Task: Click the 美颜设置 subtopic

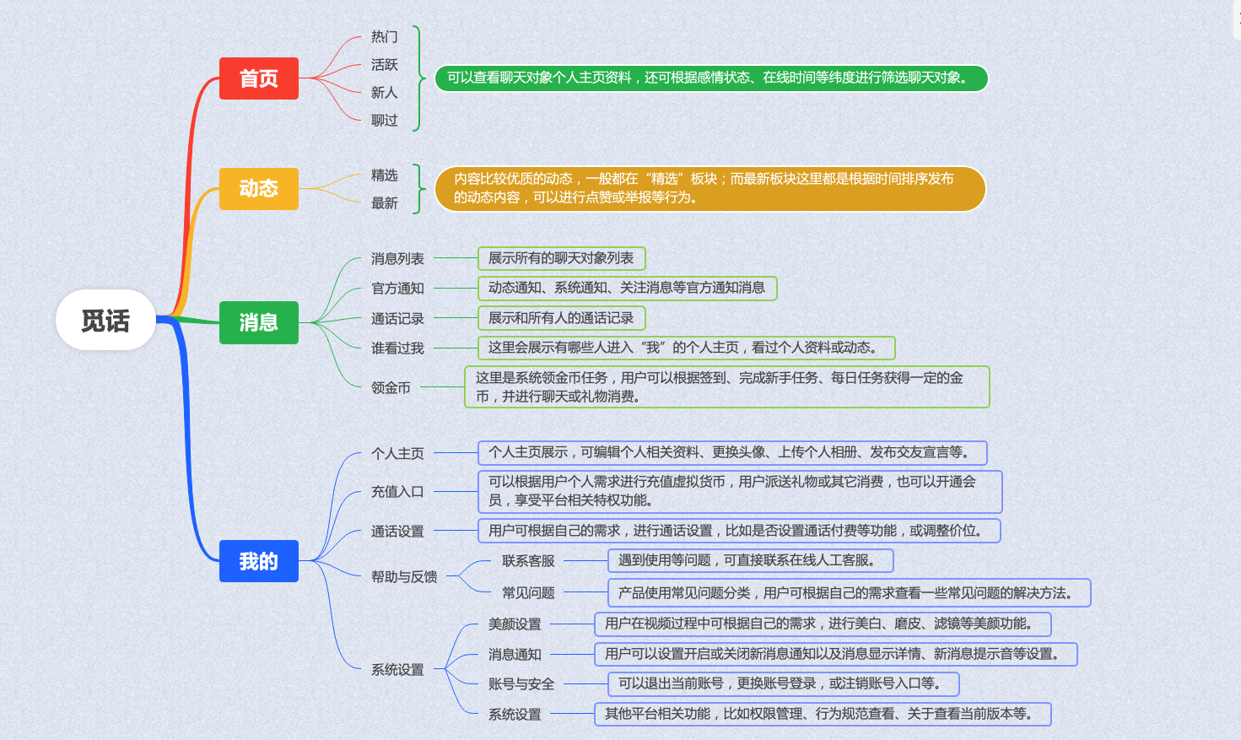Action: (x=515, y=624)
